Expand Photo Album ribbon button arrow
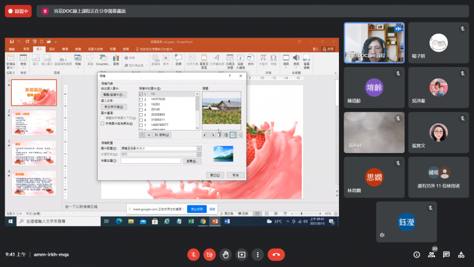474x267 pixels. point(78,68)
